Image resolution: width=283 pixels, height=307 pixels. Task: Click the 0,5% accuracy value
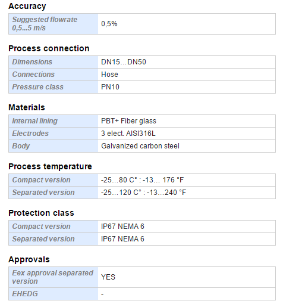click(109, 24)
